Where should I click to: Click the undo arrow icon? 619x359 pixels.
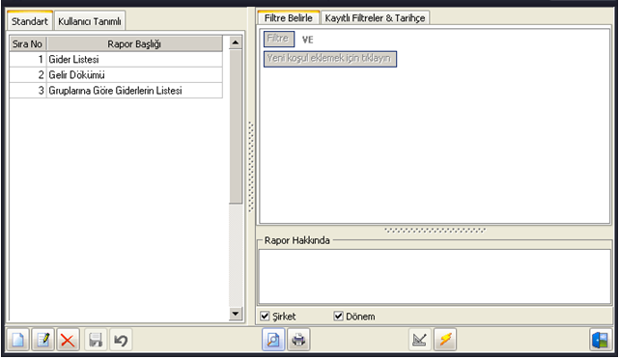coord(121,340)
